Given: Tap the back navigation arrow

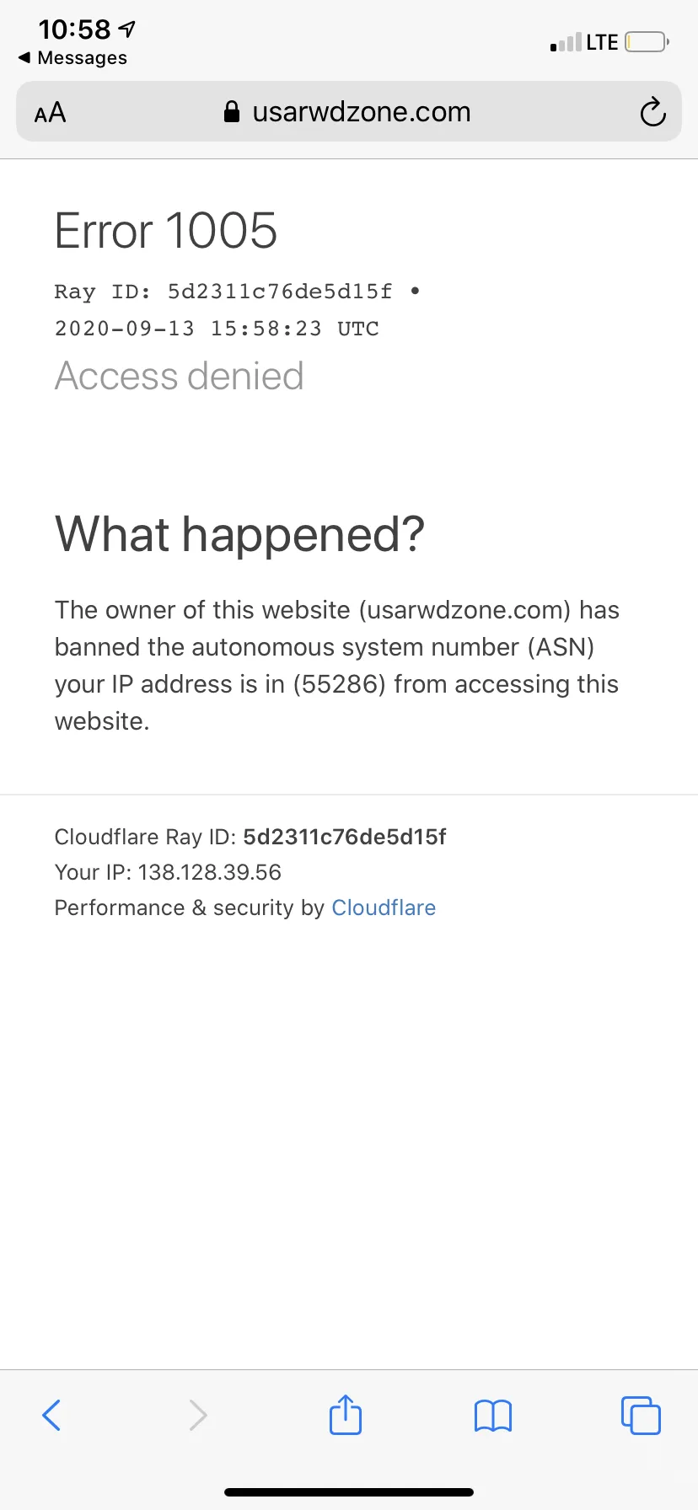Looking at the screenshot, I should 51,1415.
